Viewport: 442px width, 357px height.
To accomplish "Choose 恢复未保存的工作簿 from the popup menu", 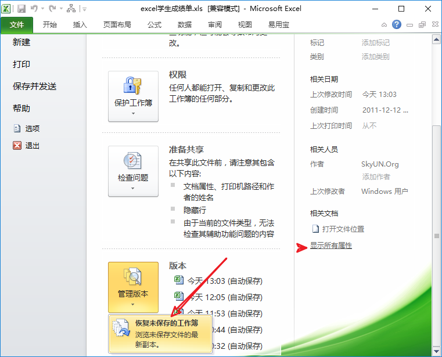I will (160, 334).
